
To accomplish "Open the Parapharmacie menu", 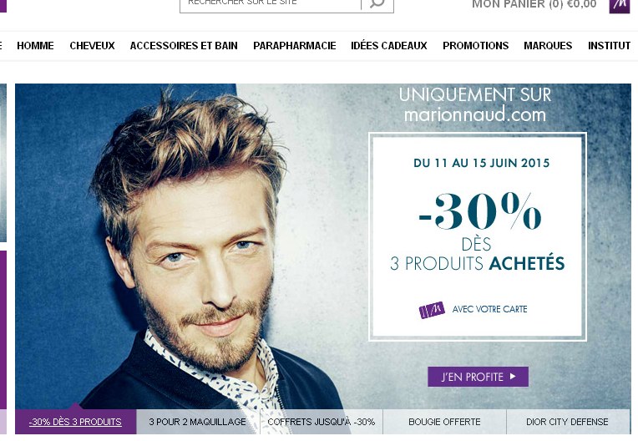I will (x=295, y=46).
